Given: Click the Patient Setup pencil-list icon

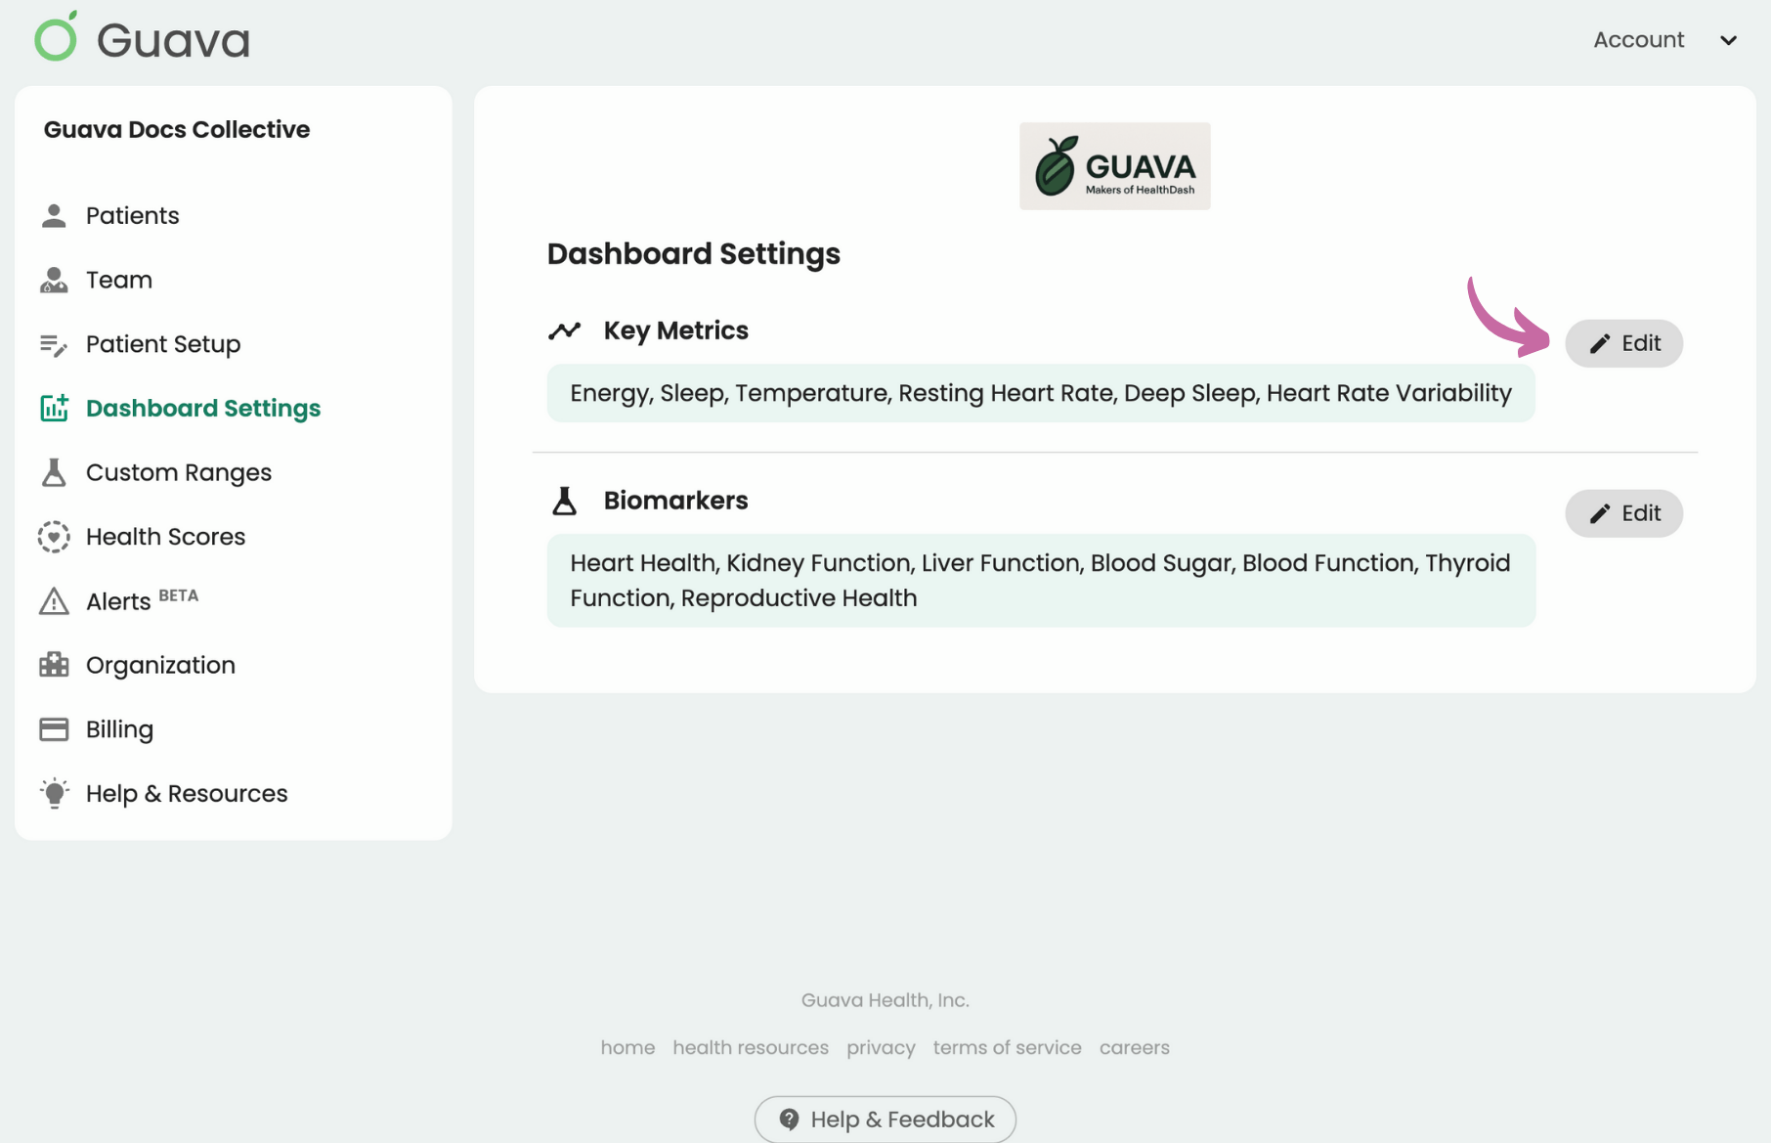Looking at the screenshot, I should pyautogui.click(x=54, y=344).
